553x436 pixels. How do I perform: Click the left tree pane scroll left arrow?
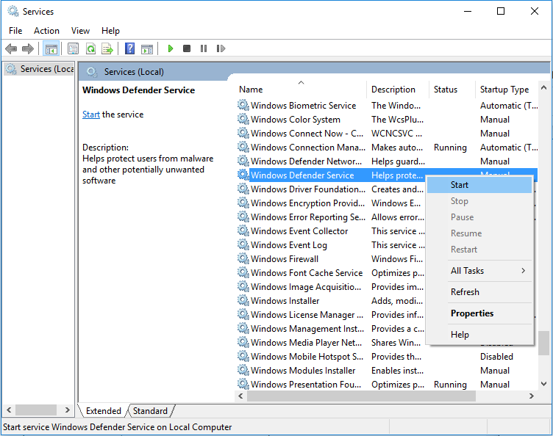[x=9, y=410]
